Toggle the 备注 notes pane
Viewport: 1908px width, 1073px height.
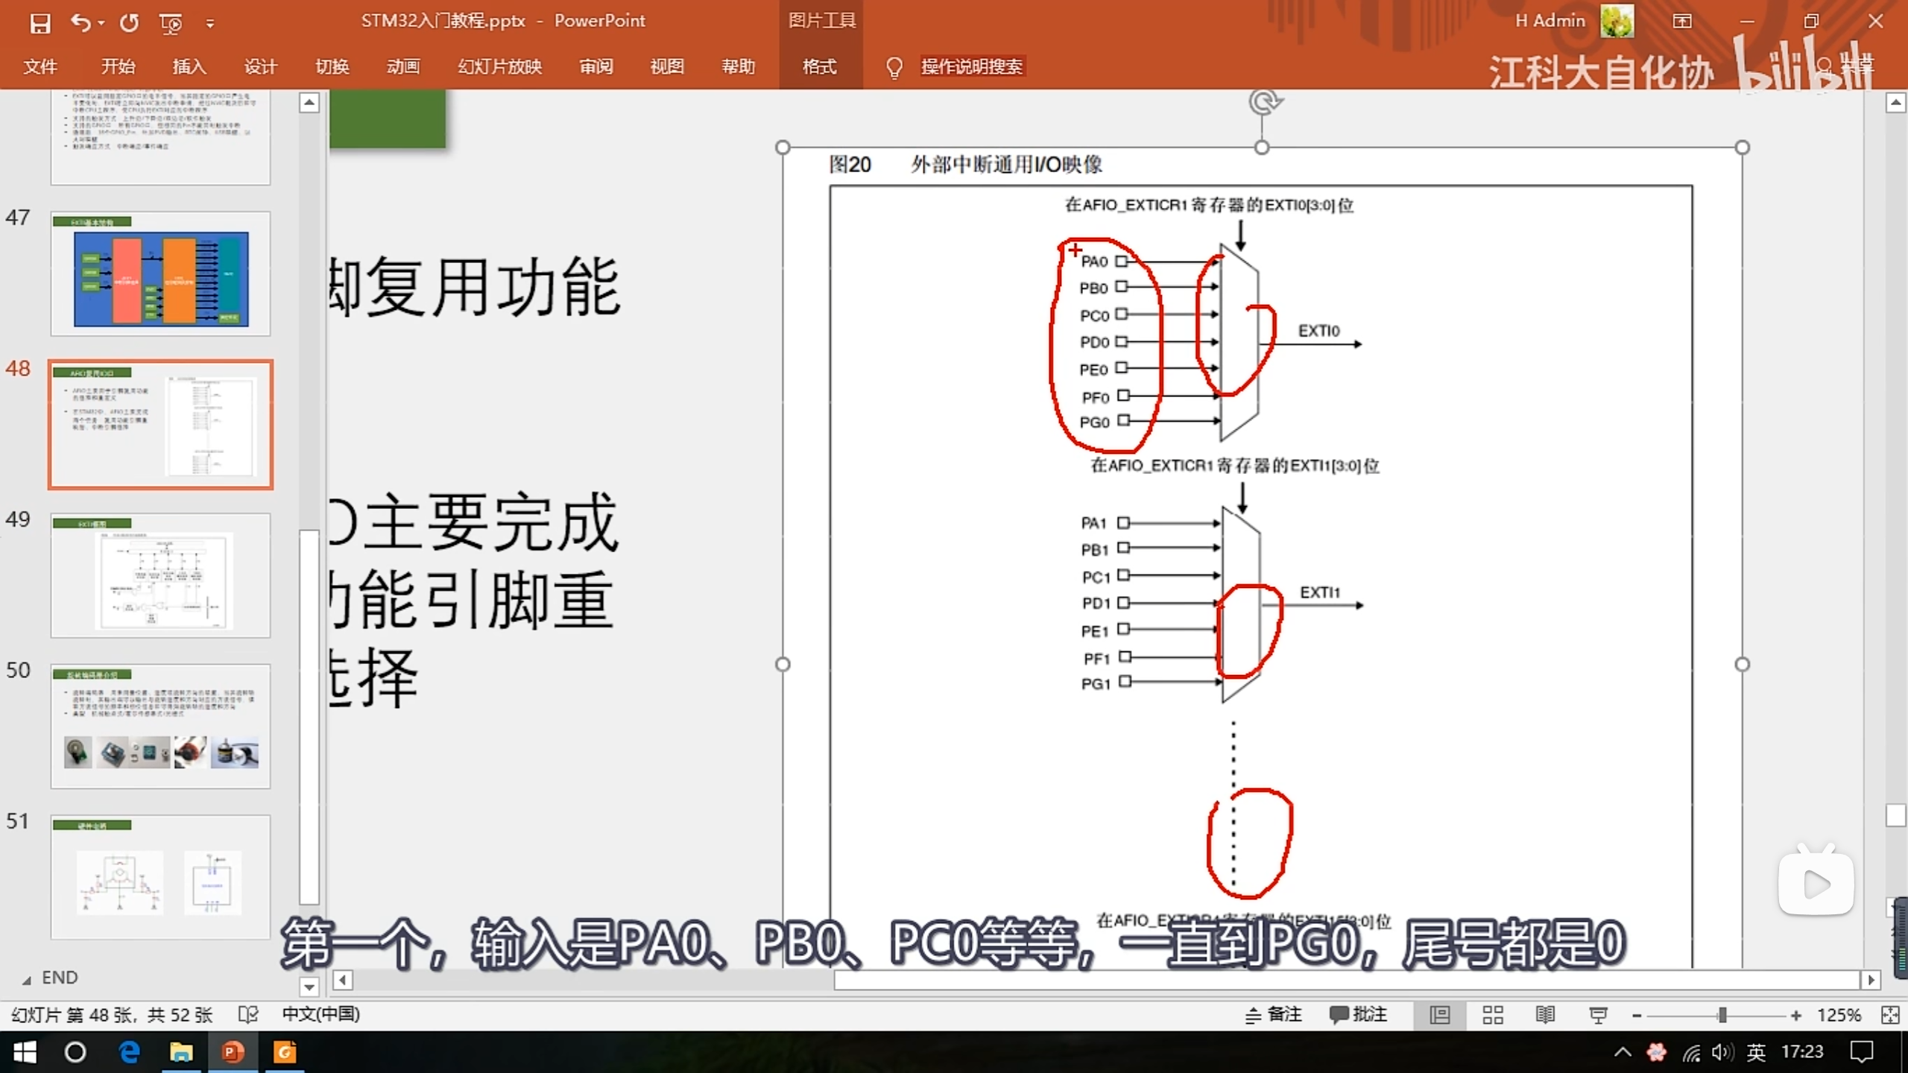tap(1274, 1015)
